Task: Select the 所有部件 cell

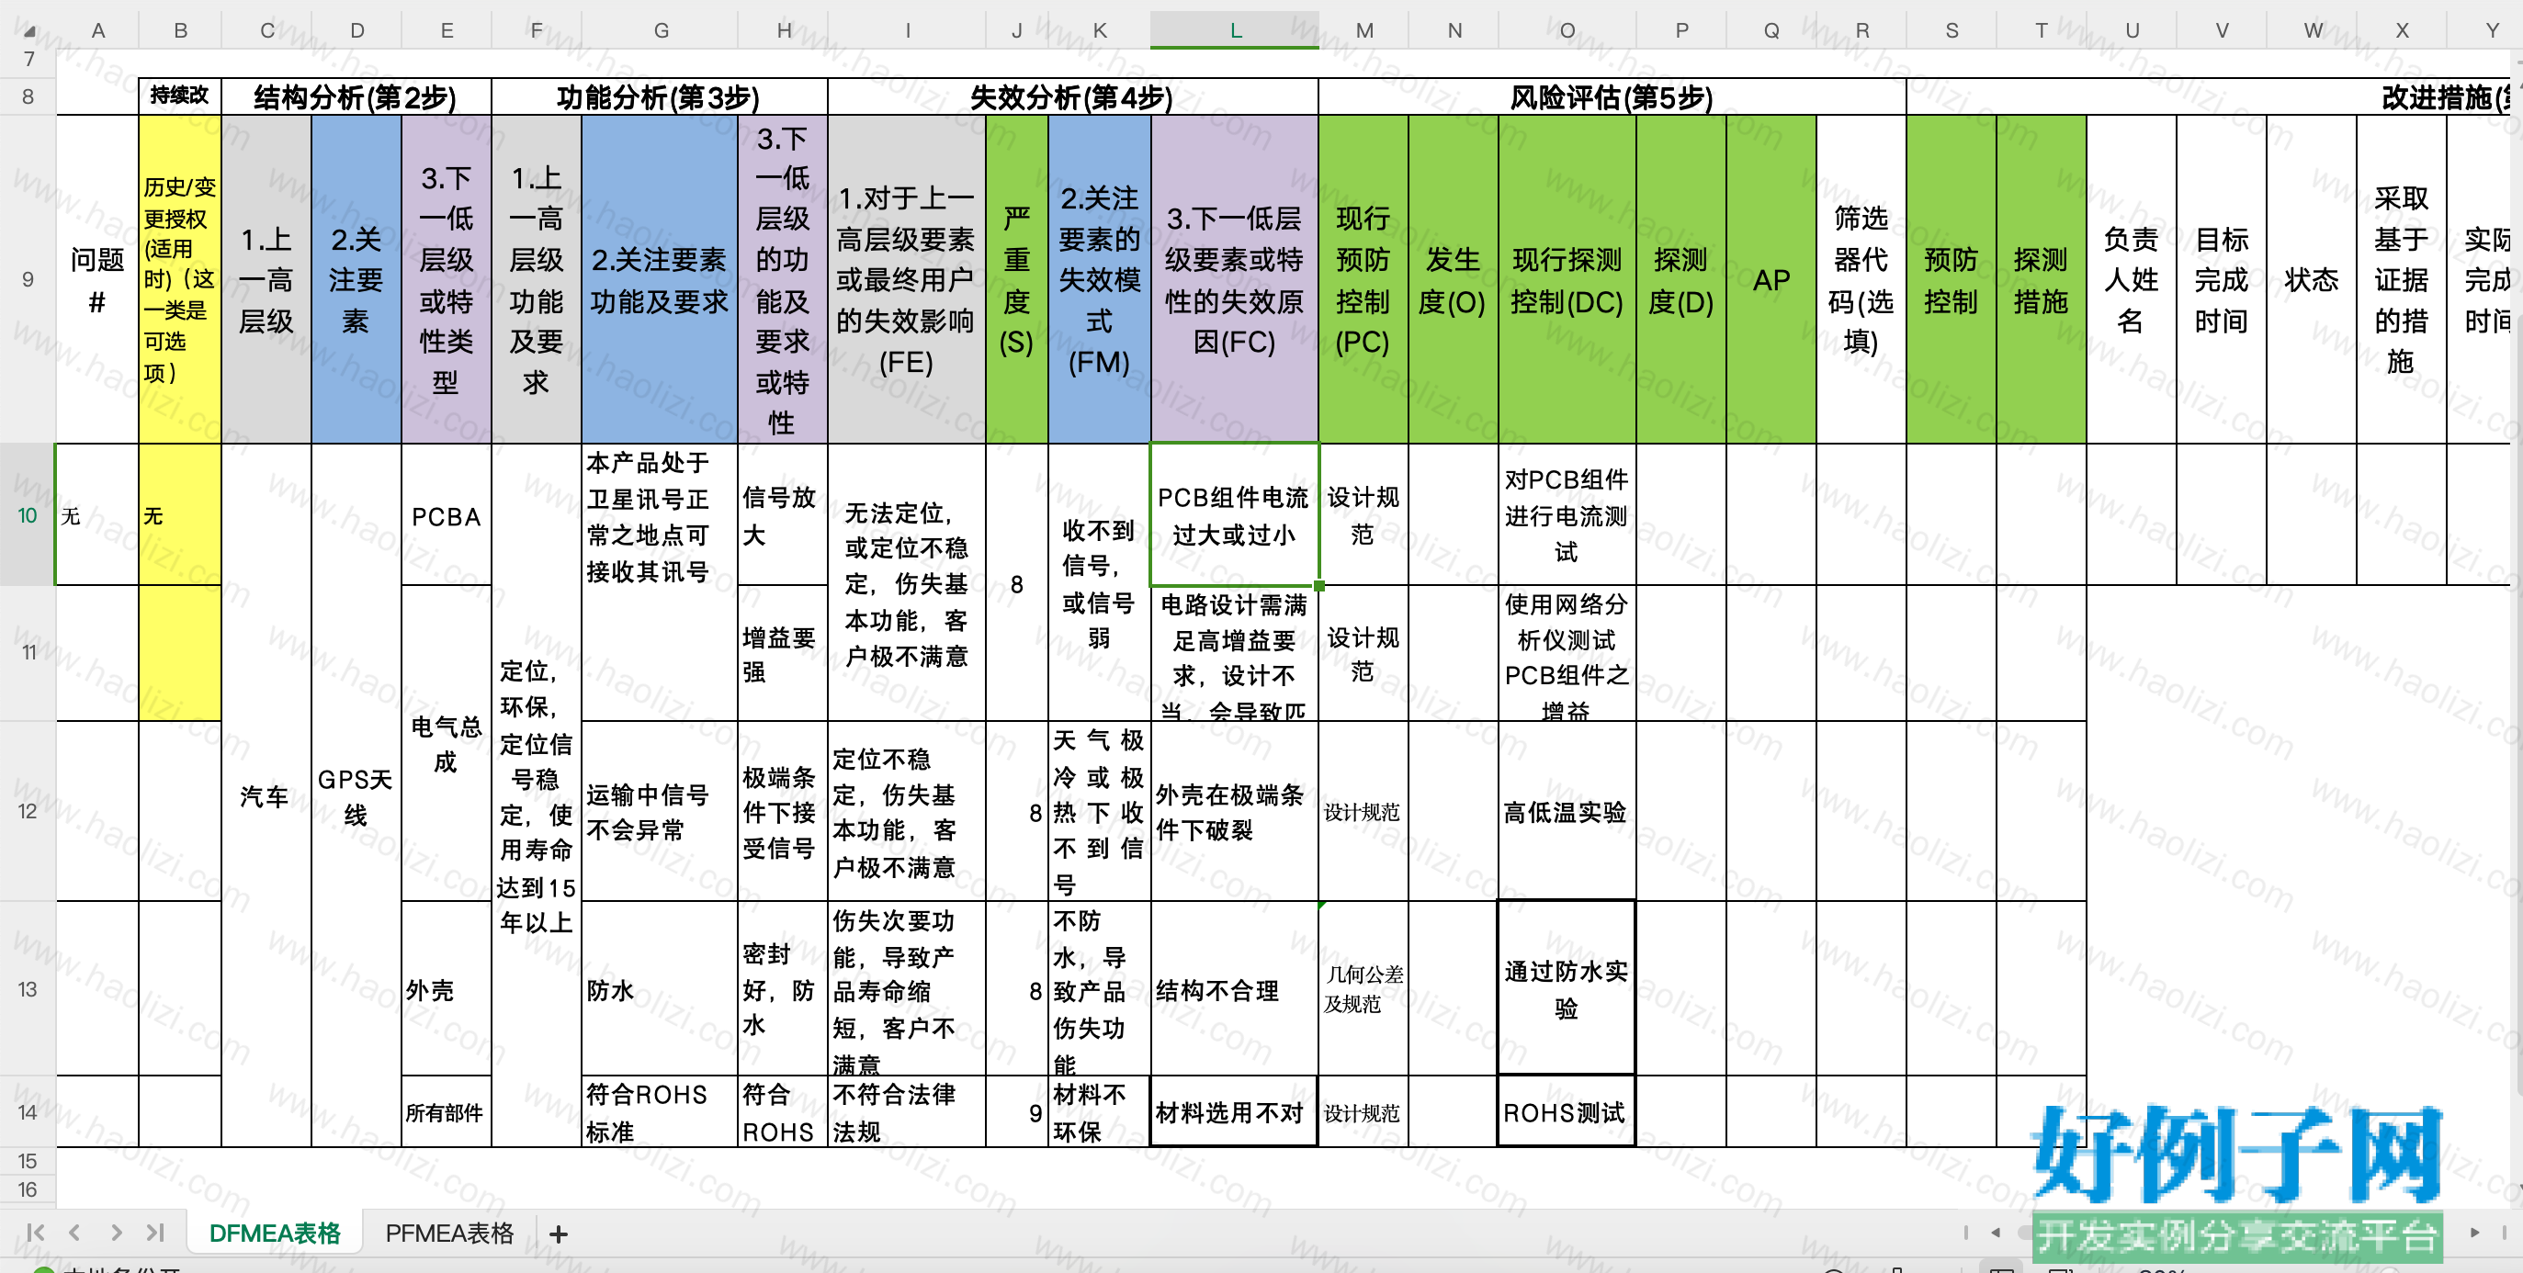Action: pos(447,1111)
